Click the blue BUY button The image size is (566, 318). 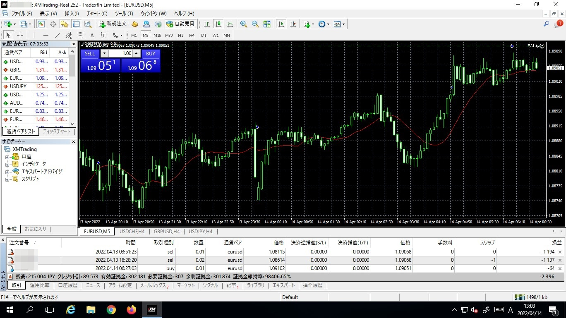pos(151,53)
